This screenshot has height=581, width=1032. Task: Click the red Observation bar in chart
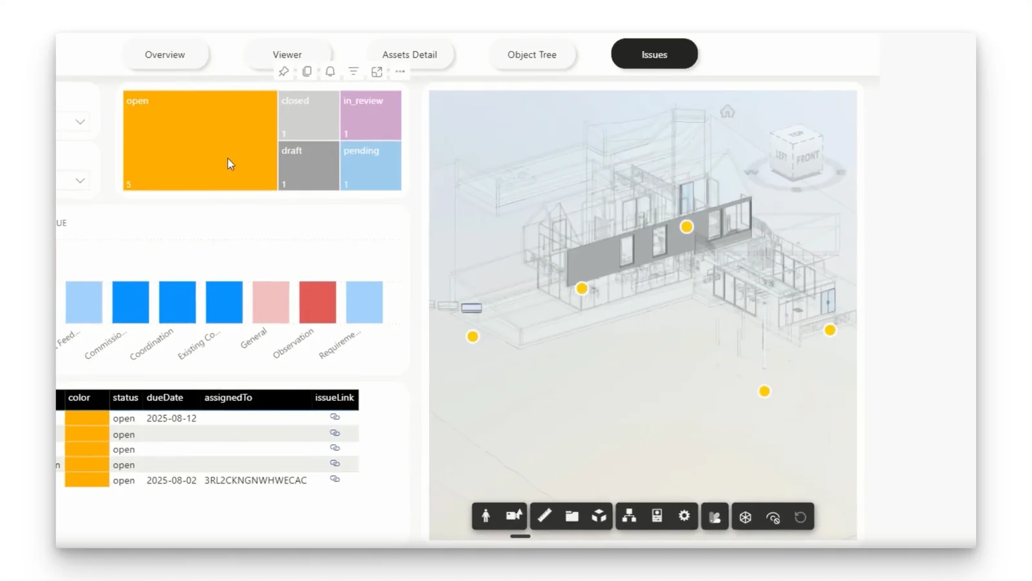pyautogui.click(x=317, y=302)
